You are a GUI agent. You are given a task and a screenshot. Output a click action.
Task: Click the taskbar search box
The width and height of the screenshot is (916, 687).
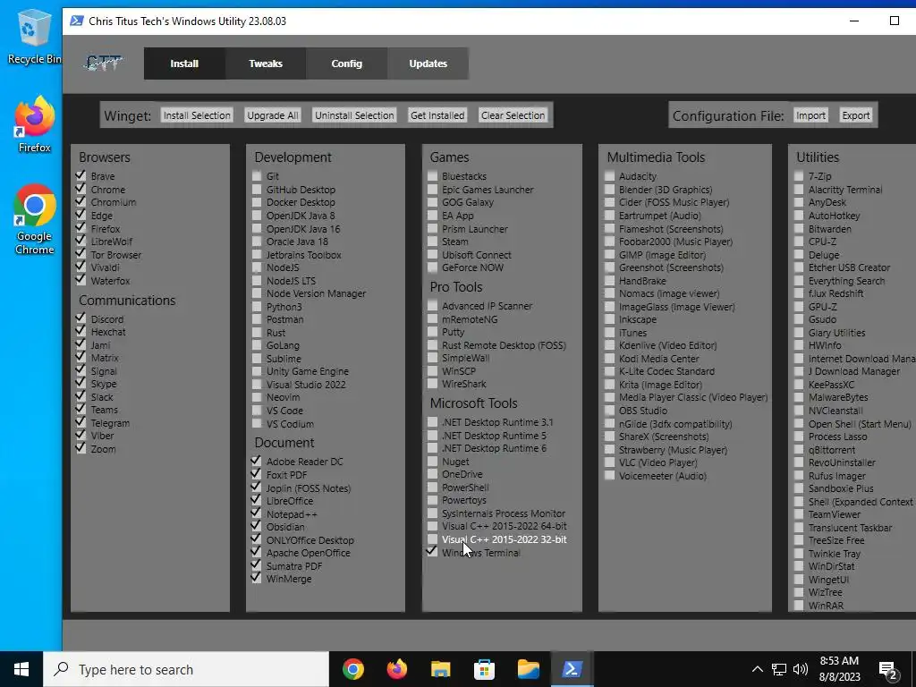pyautogui.click(x=186, y=669)
